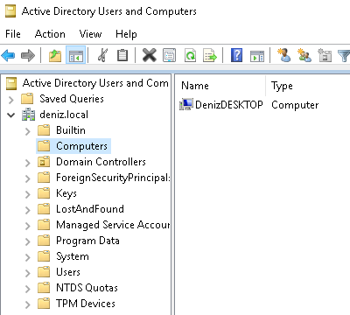Click the Export List toolbar icon
The height and width of the screenshot is (315, 350).
pos(210,55)
